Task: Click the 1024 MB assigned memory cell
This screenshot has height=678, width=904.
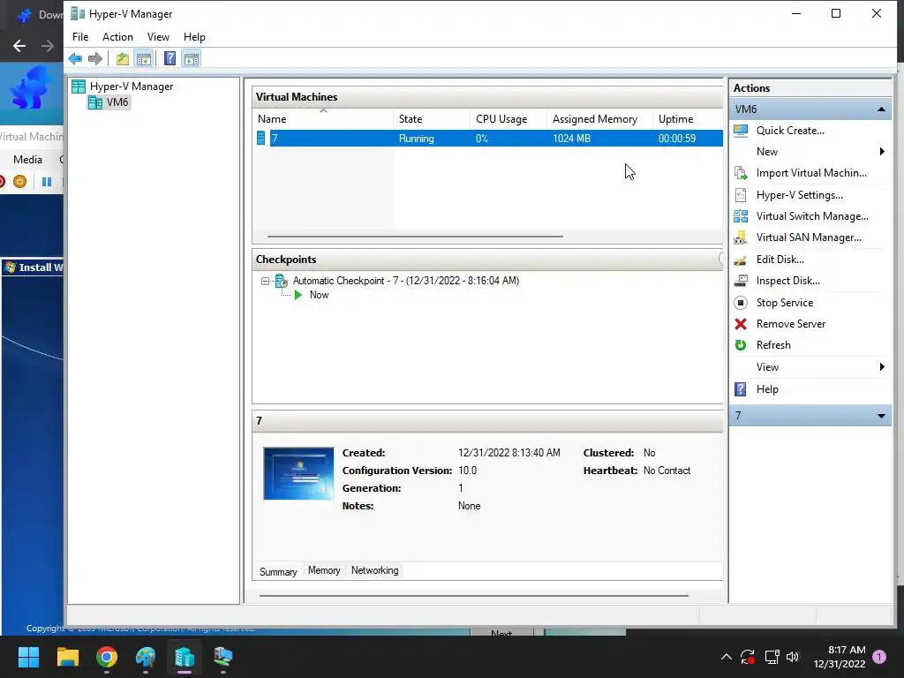Action: click(x=571, y=139)
